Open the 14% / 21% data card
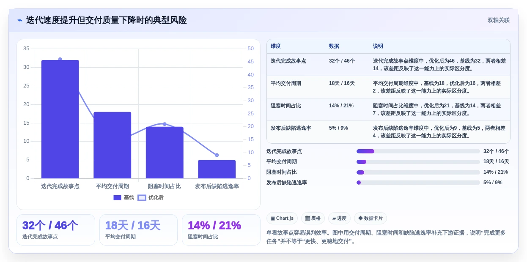527x262 pixels. (x=221, y=230)
